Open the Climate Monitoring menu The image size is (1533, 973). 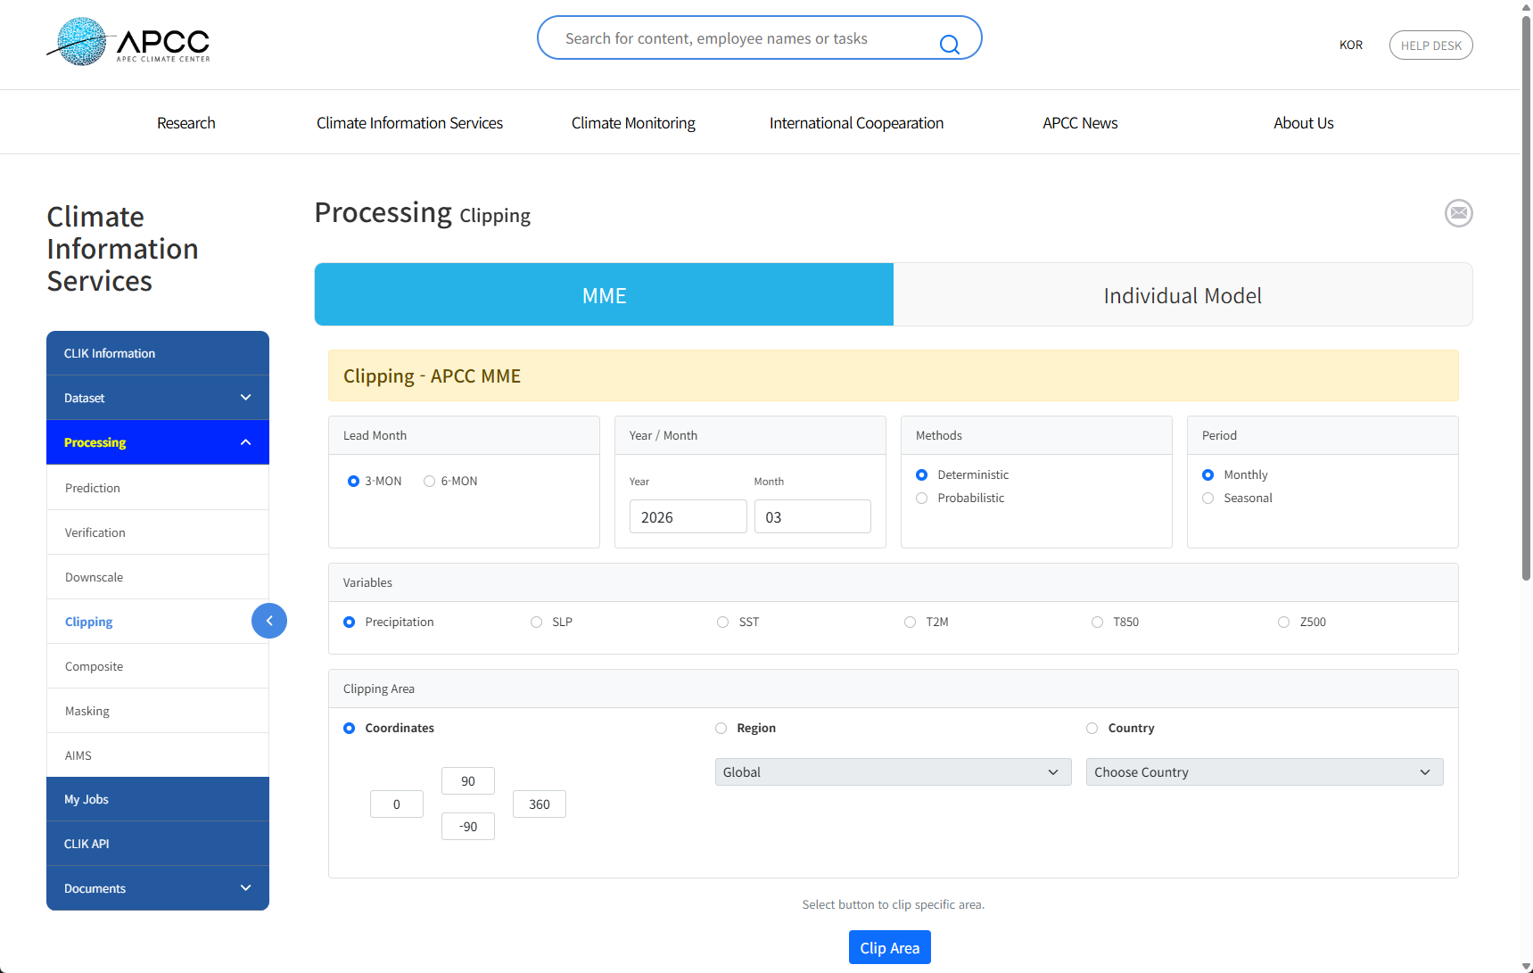coord(633,123)
